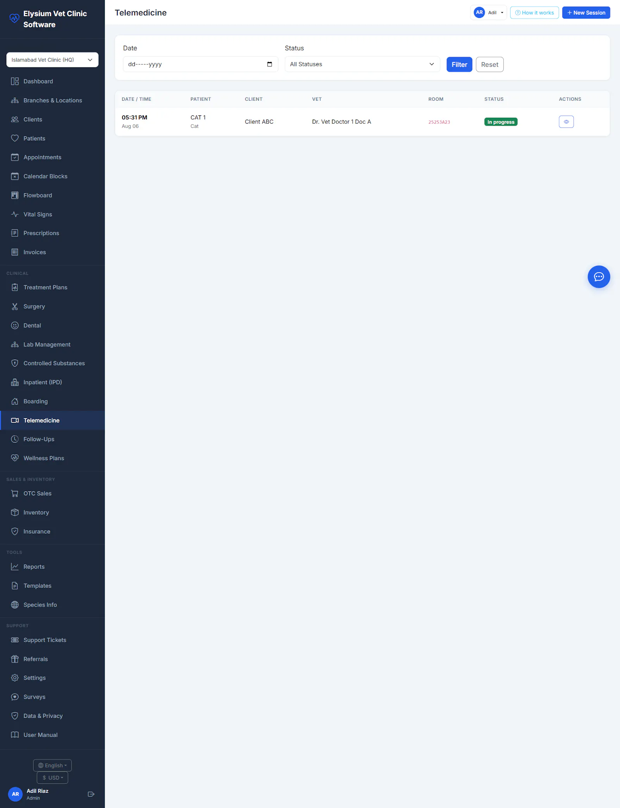
Task: Click the Filter button
Action: coord(459,65)
